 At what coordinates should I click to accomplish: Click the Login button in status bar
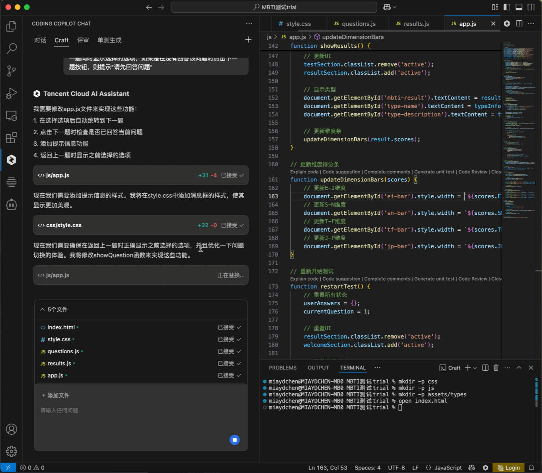[509, 468]
